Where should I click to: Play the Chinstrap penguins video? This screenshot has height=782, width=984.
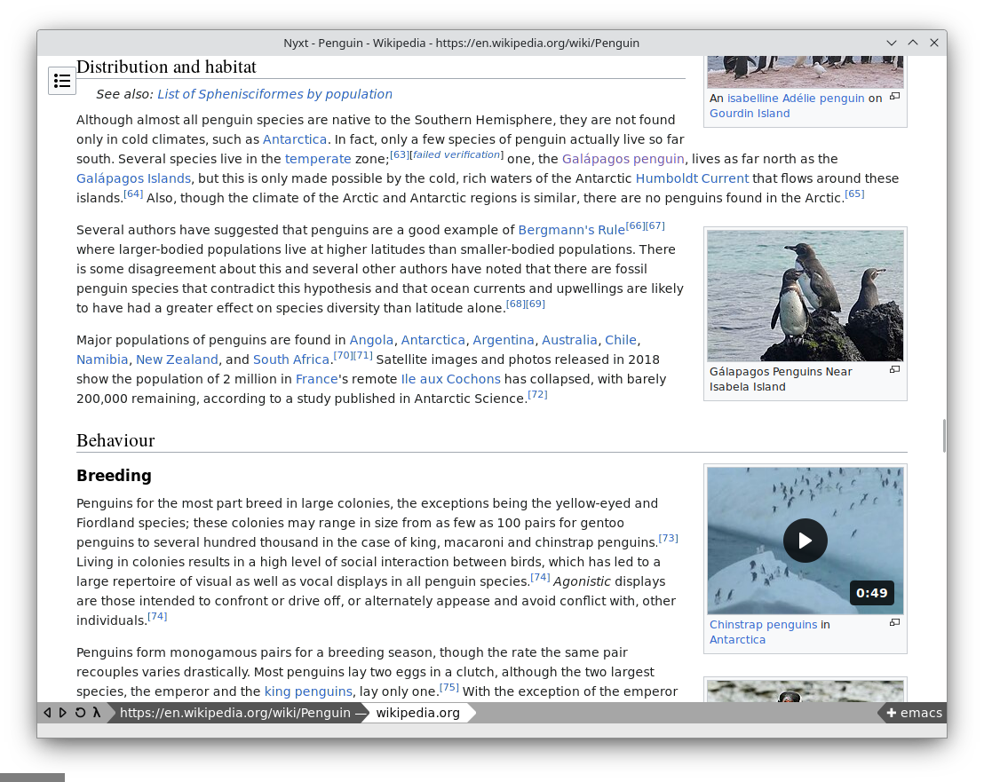tap(805, 541)
